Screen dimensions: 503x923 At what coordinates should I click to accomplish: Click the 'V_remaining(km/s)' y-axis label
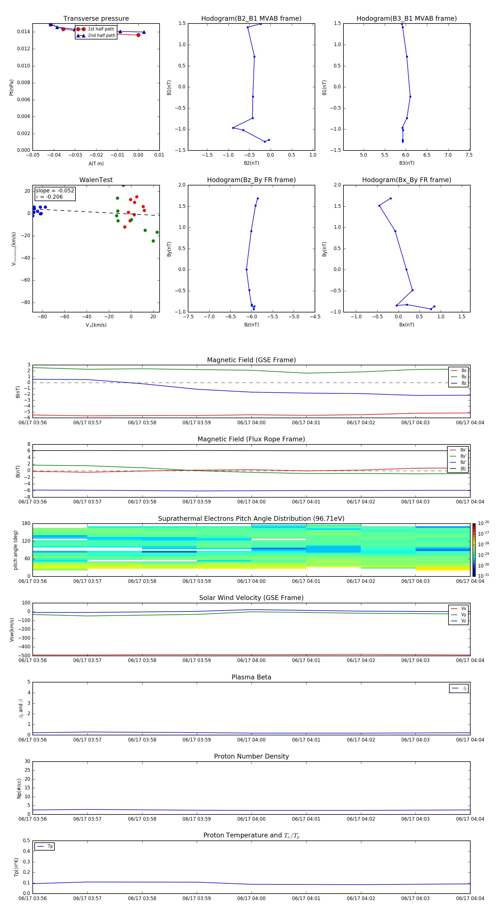[x=14, y=249]
